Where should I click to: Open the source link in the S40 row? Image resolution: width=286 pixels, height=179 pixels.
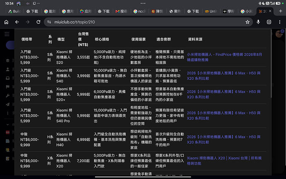pyautogui.click(x=224, y=76)
